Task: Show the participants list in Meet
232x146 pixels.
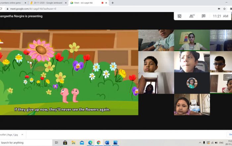Action: click(192, 16)
